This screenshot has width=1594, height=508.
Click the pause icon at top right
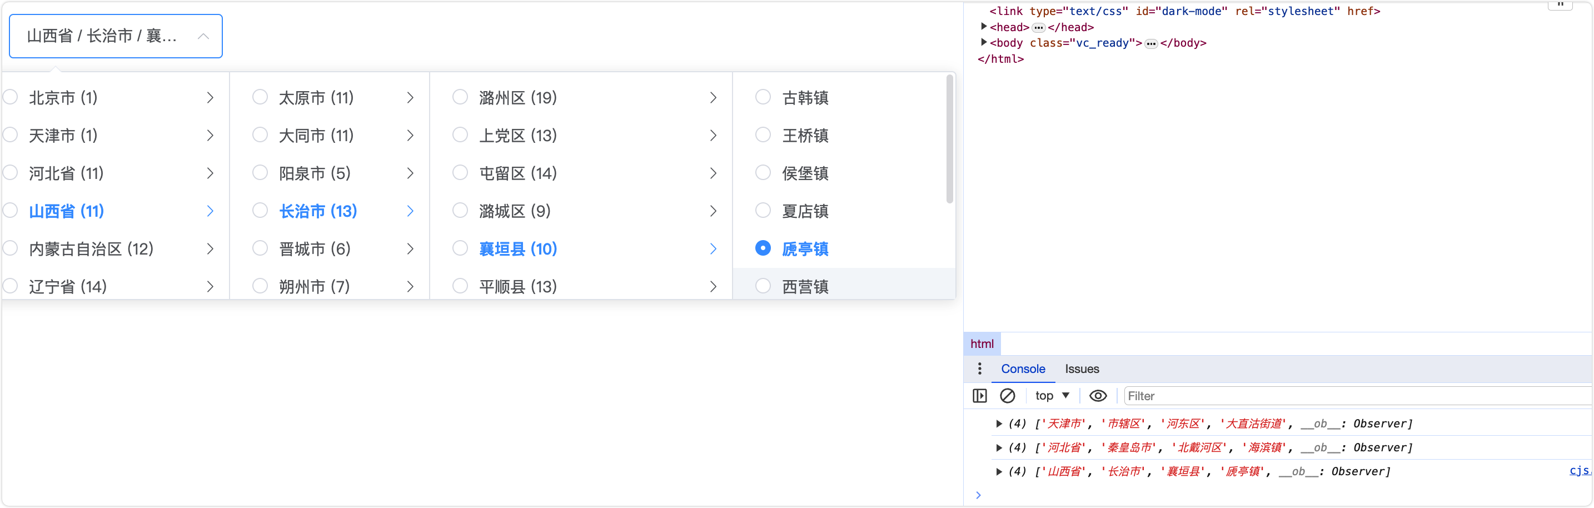[x=1561, y=5]
